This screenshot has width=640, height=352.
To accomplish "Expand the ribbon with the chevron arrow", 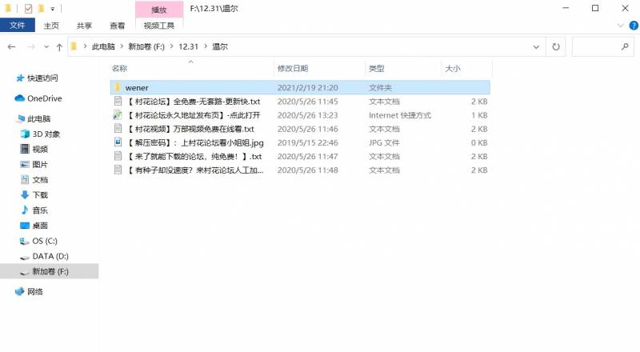I will pyautogui.click(x=617, y=26).
